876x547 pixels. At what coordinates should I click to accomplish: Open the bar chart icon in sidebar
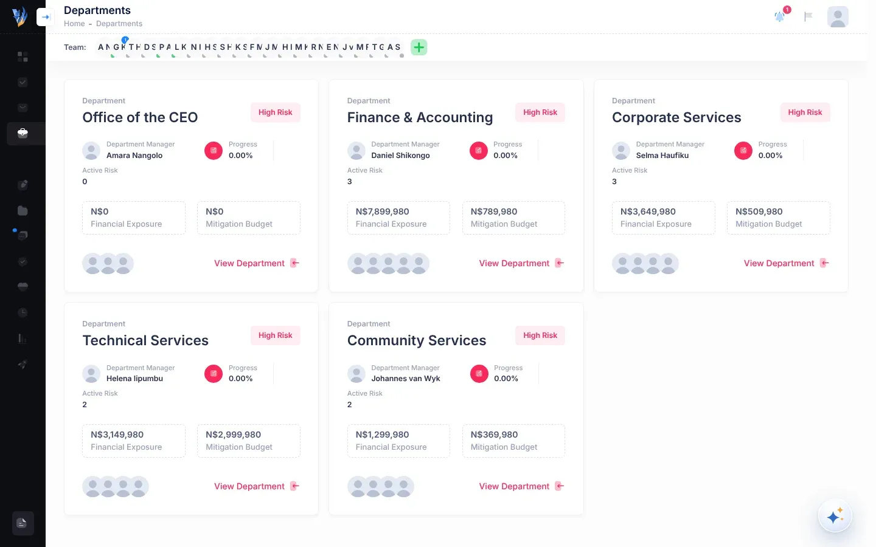(23, 339)
